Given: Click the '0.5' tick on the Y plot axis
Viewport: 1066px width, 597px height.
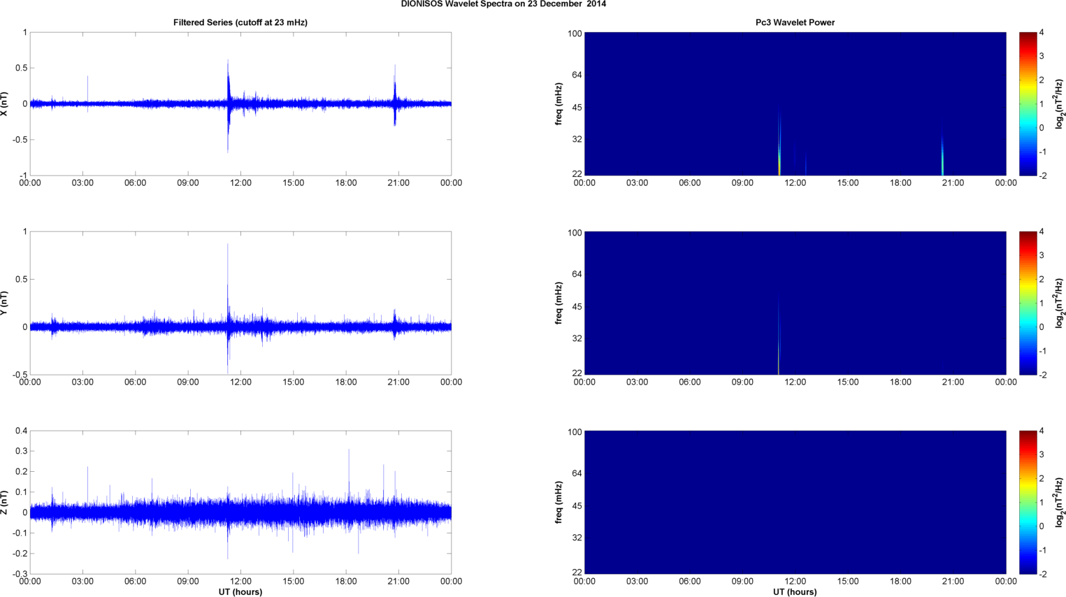Looking at the screenshot, I should tap(21, 279).
